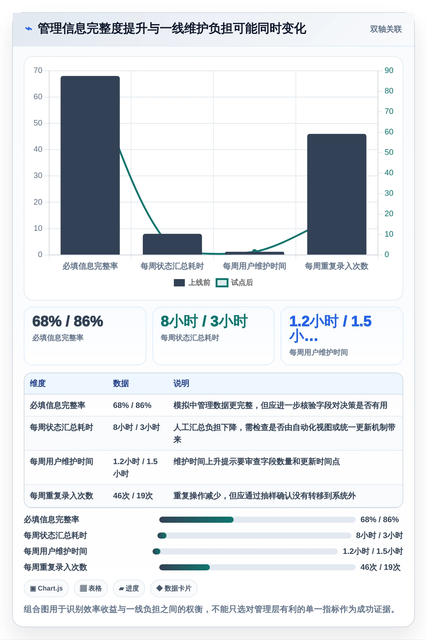Click the 必填信息完整率 bar in the chart
Screen dimensions: 427x640
tap(90, 165)
